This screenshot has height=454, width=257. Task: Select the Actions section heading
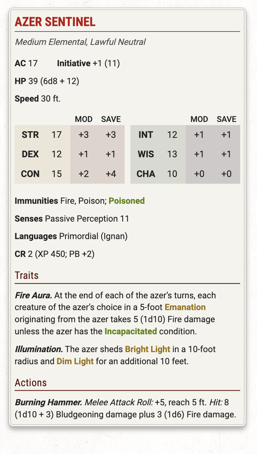click(x=31, y=382)
